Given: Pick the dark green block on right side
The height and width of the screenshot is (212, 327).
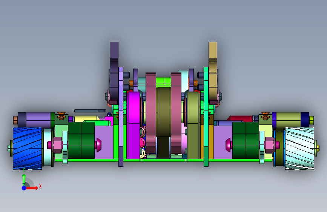Looking at the screenshot, I should (246, 140).
